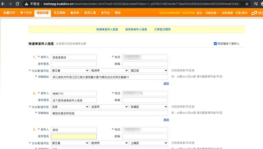The image size is (263, 149).
Task: Open sender 3 province dropdown 浙江省
Action: 70,143
